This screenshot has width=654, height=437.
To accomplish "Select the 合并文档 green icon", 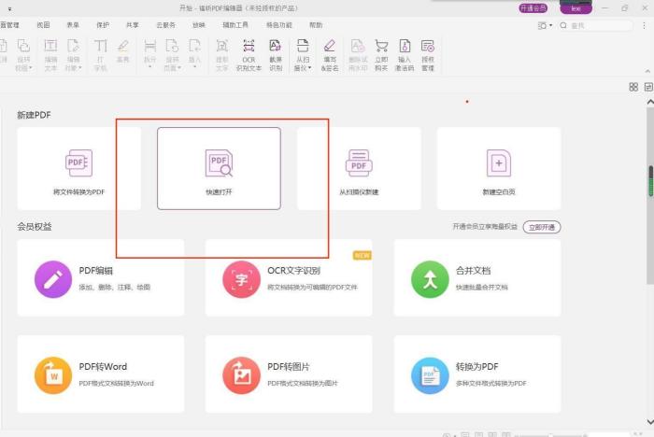I will [x=430, y=278].
